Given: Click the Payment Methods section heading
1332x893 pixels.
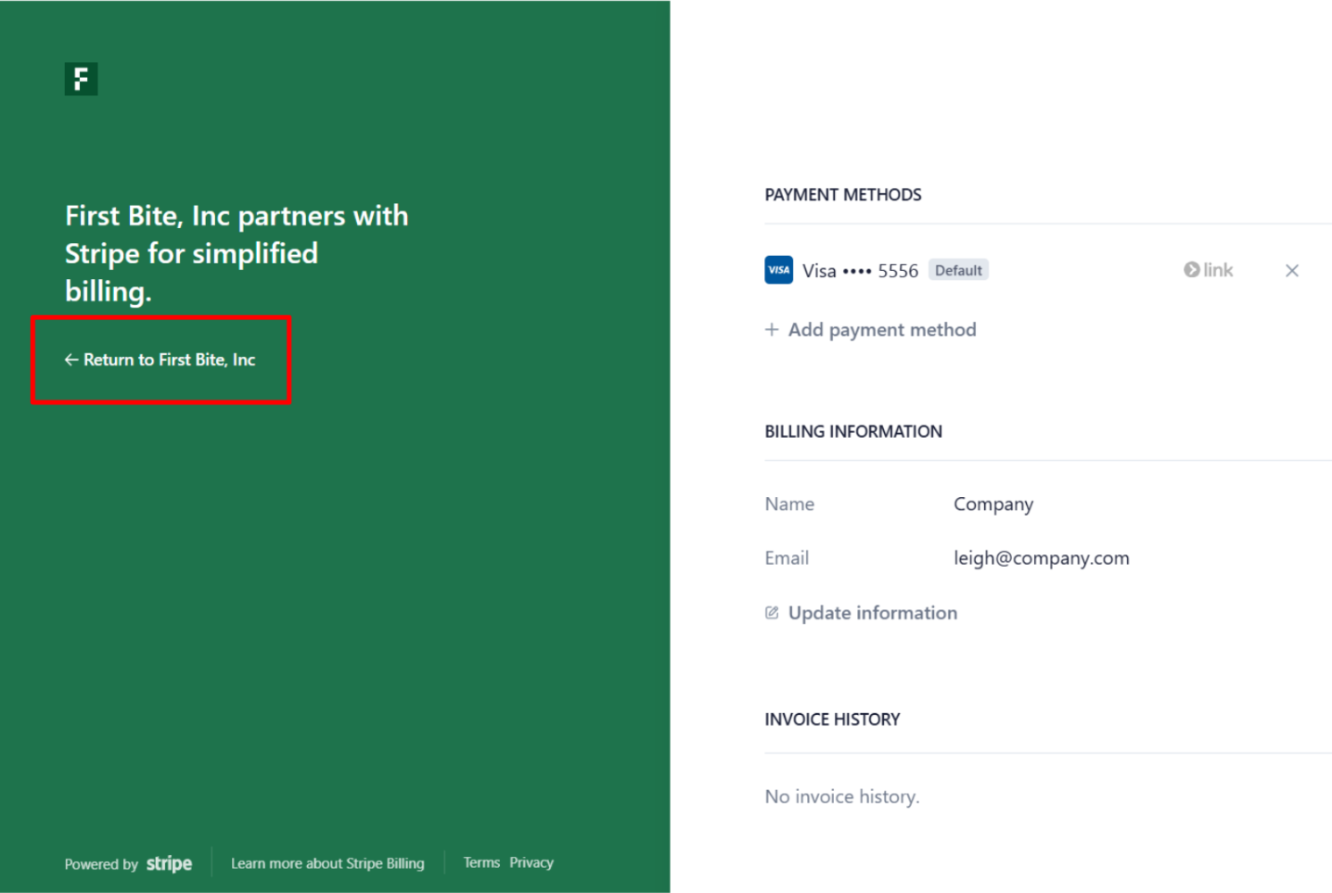Looking at the screenshot, I should coord(843,195).
